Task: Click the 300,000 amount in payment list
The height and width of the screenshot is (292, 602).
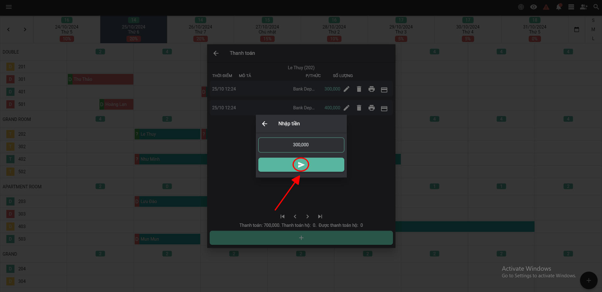Action: [332, 89]
